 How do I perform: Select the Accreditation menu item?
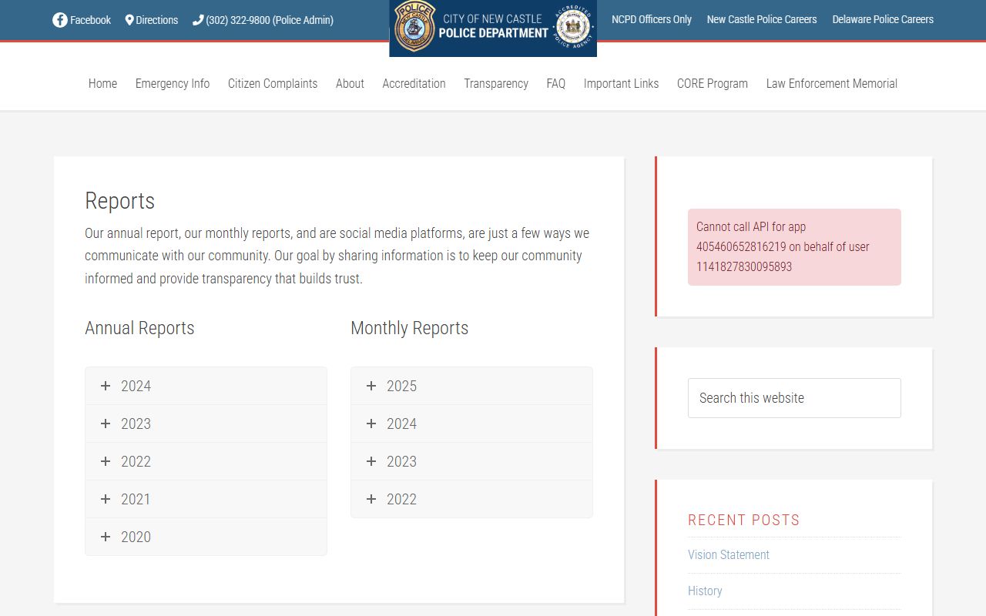tap(414, 83)
